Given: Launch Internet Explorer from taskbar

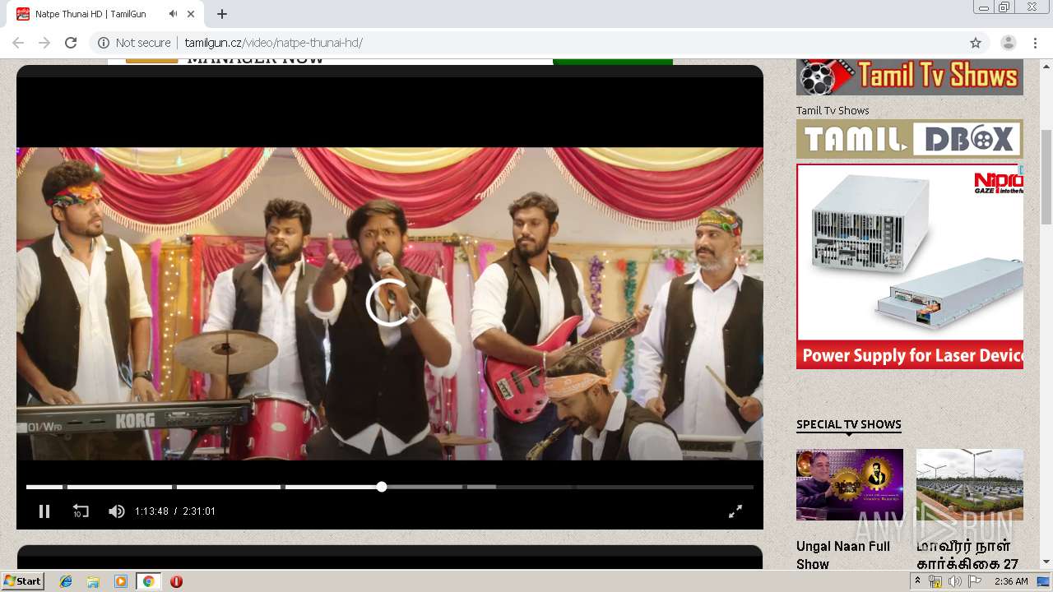Looking at the screenshot, I should pyautogui.click(x=66, y=581).
